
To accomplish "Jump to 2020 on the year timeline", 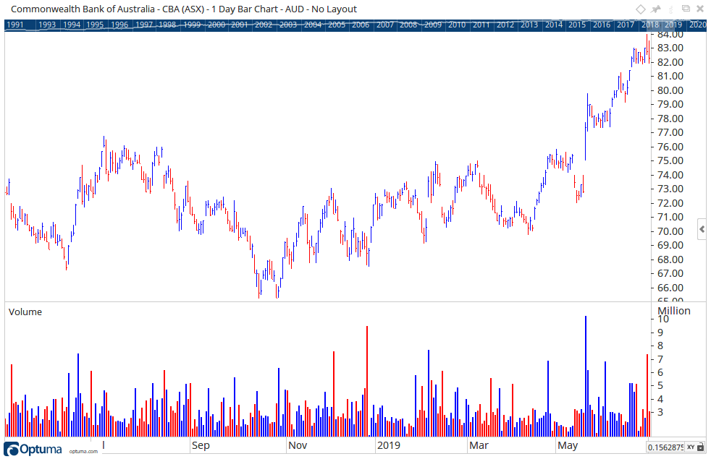I will click(x=697, y=25).
